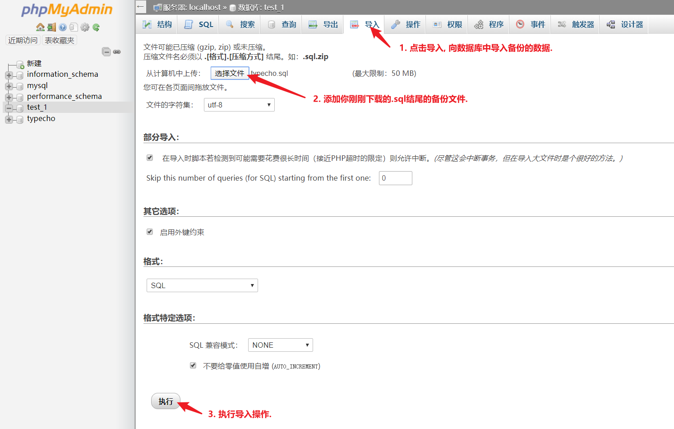Image resolution: width=674 pixels, height=429 pixels.
Task: Open the blue question mark documentation icon
Action: click(63, 27)
